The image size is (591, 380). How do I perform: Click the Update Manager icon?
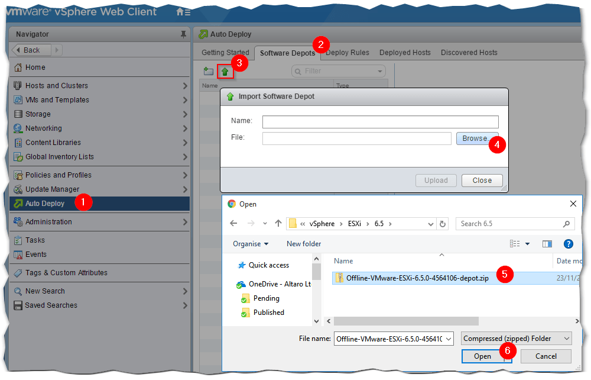18,189
